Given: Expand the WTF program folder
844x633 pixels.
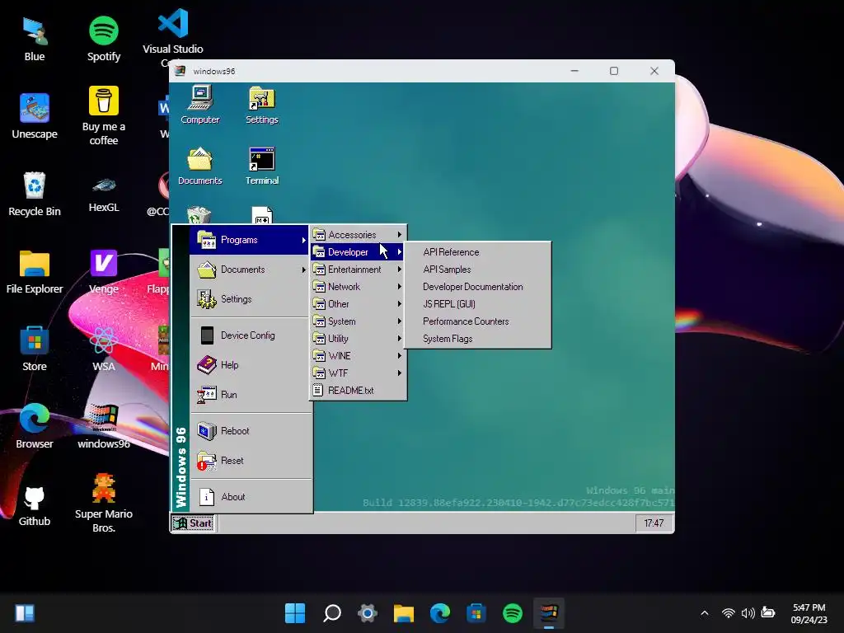Looking at the screenshot, I should [x=358, y=373].
